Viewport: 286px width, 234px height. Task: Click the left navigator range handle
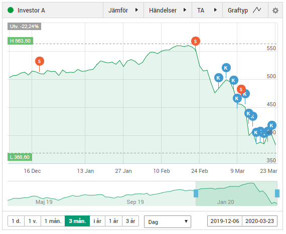[196, 193]
